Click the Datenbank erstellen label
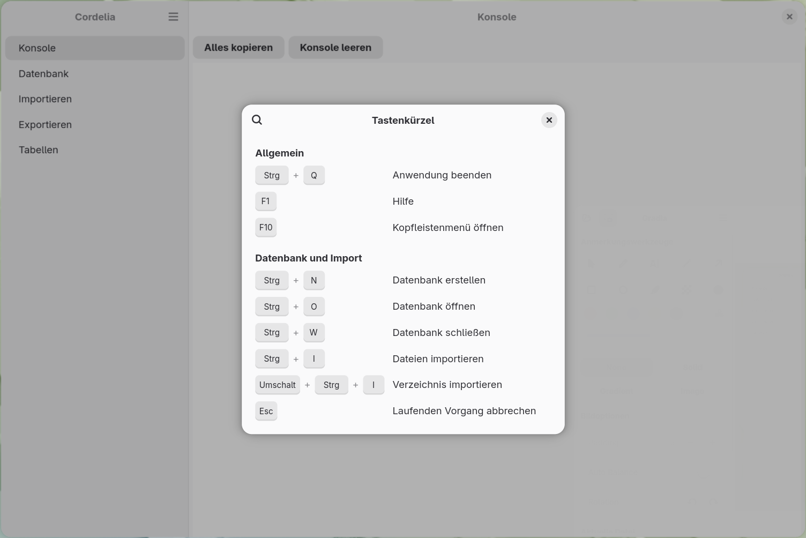The height and width of the screenshot is (538, 806). tap(439, 280)
